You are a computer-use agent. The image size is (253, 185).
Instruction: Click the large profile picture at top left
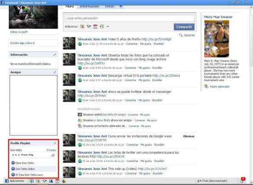34,17
